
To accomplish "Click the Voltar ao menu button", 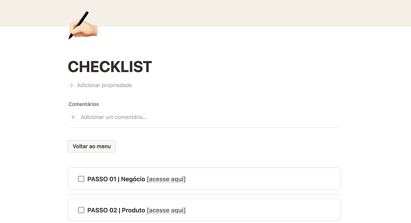I will 92,146.
